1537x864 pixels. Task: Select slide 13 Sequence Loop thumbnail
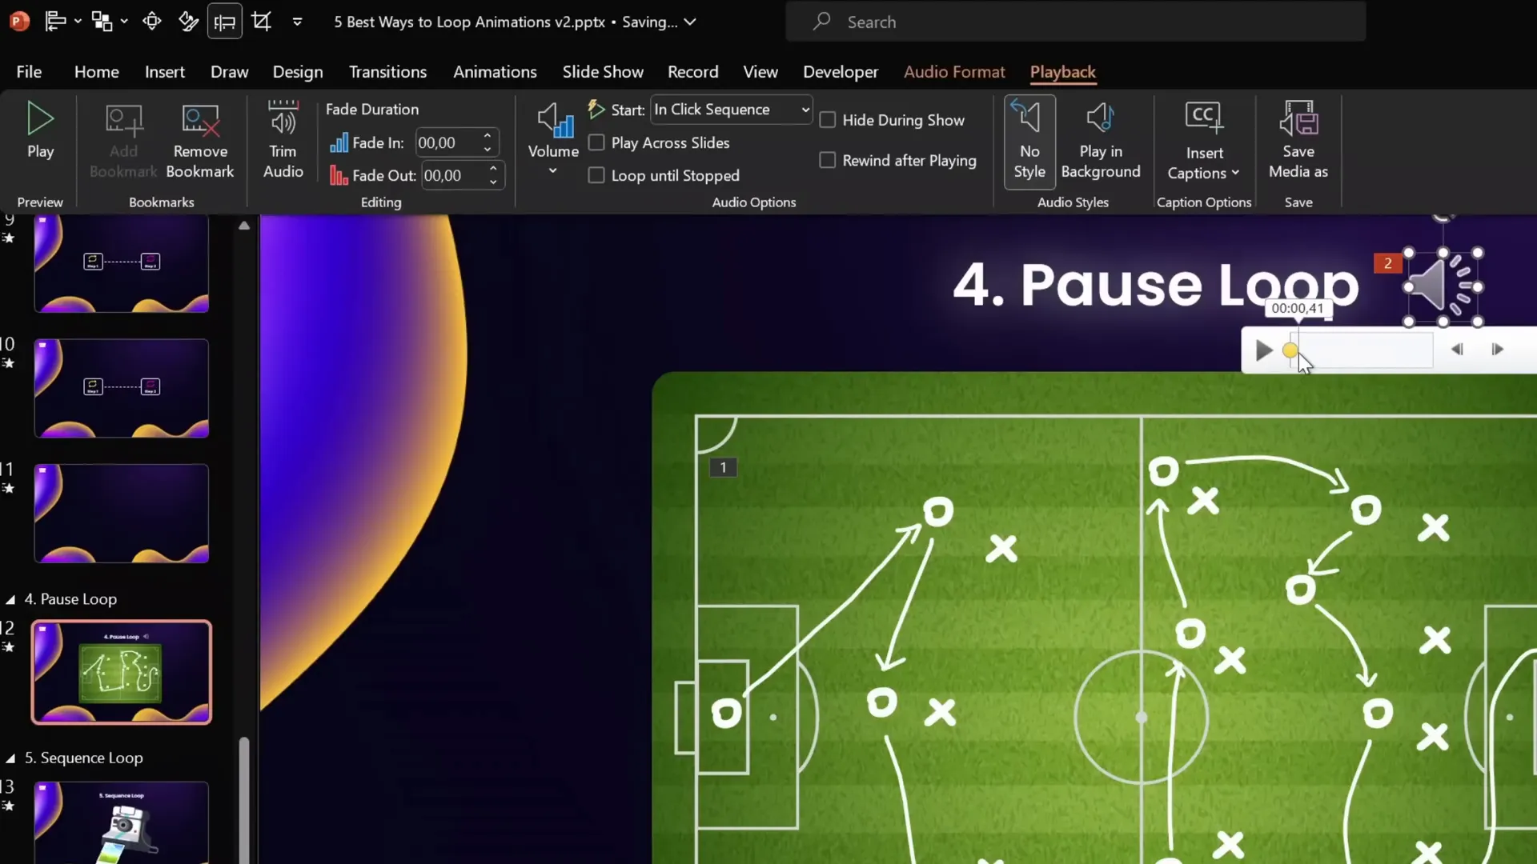[122, 822]
